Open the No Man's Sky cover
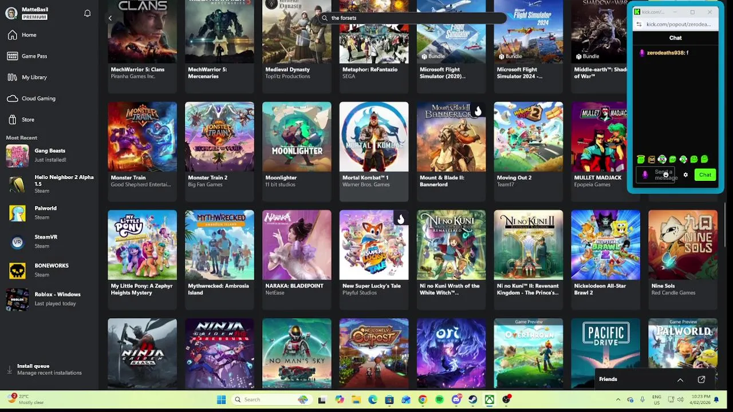This screenshot has width=733, height=412. coord(297,353)
